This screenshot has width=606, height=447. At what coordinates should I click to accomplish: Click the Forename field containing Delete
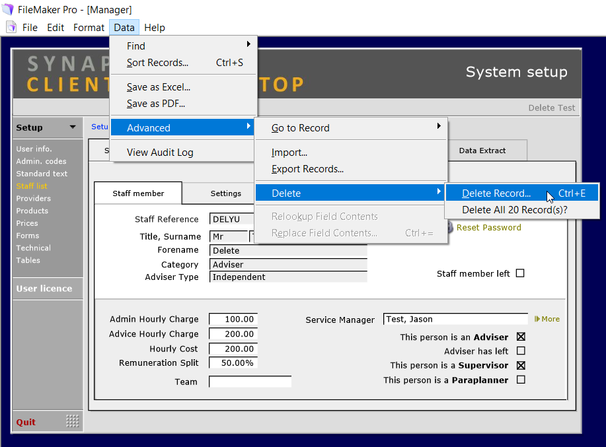288,250
